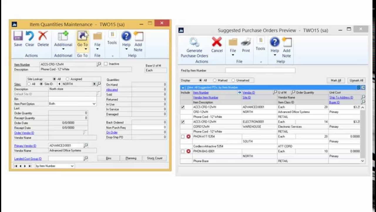This screenshot has height=212, width=376.
Task: Open Tools in Item Quantities Maintenance ribbon
Action: (x=112, y=35)
